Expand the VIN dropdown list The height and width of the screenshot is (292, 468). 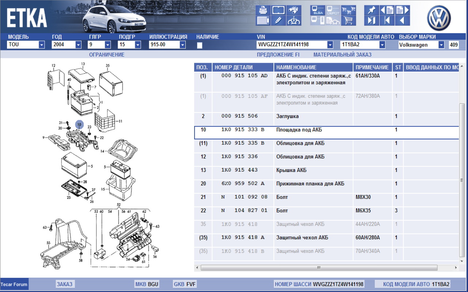pos(330,45)
